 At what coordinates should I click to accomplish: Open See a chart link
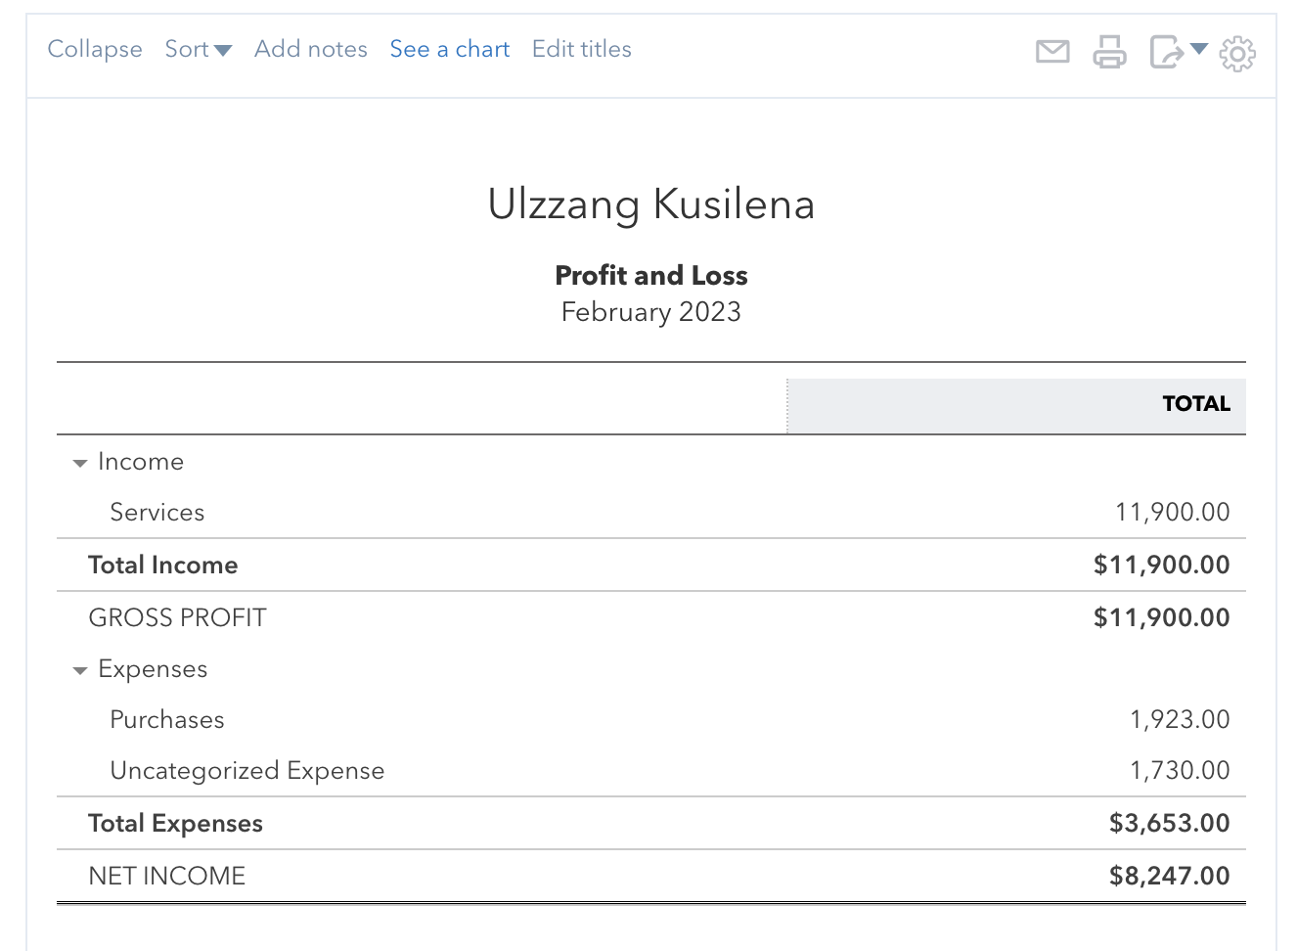click(x=450, y=49)
